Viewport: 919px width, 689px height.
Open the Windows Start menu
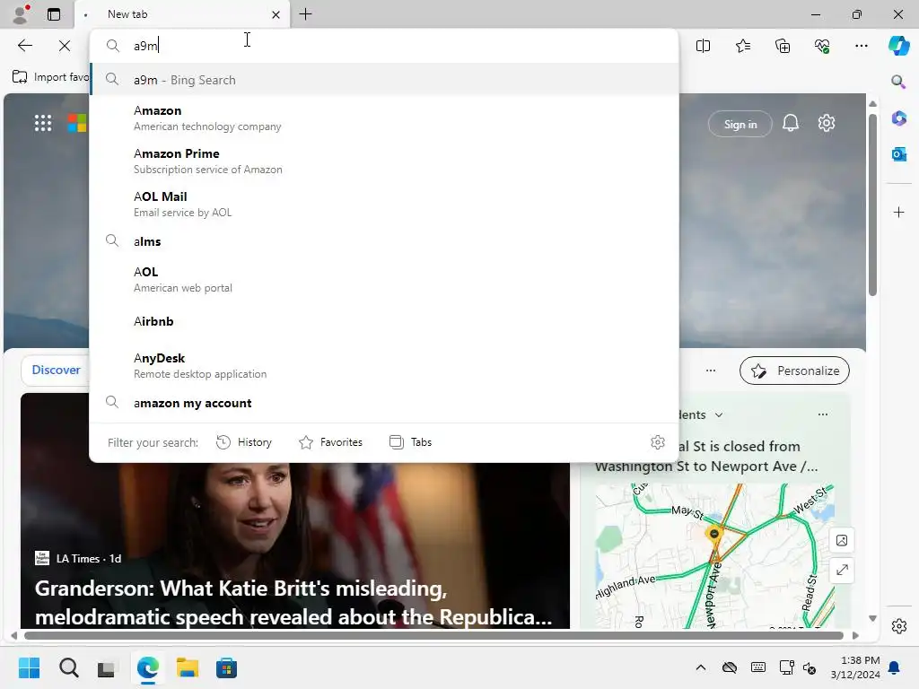click(29, 667)
